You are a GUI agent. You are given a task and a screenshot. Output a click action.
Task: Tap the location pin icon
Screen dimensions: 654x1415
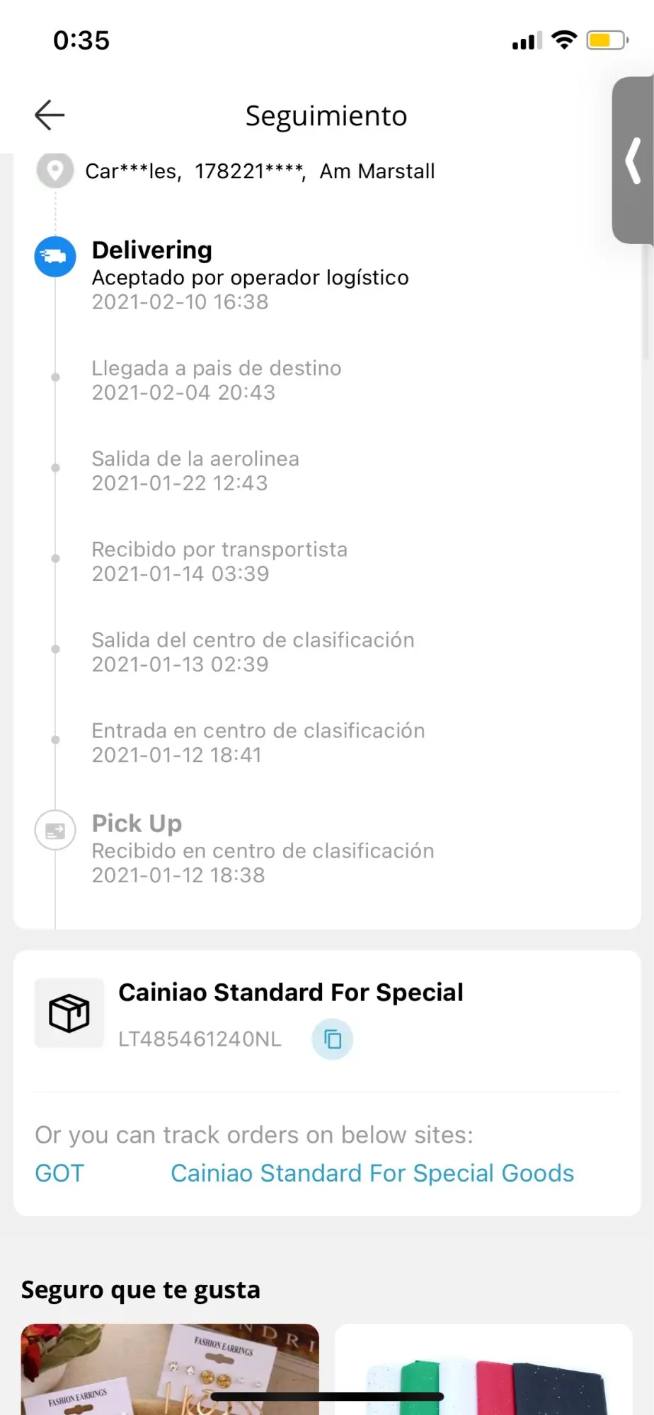[55, 171]
